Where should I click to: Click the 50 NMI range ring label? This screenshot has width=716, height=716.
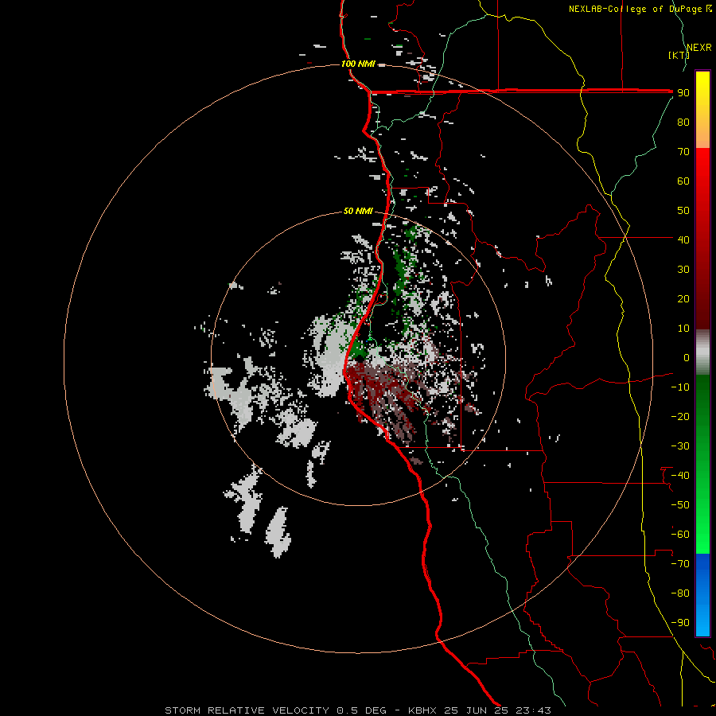coord(358,211)
